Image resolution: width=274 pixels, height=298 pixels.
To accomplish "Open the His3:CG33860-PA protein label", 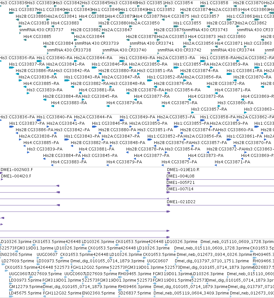I will 236,130.
